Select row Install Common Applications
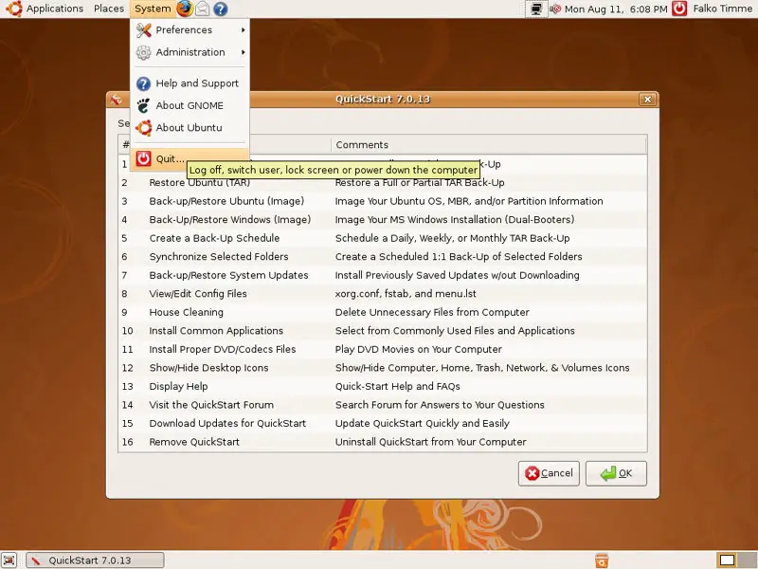The width and height of the screenshot is (758, 569). coord(383,331)
